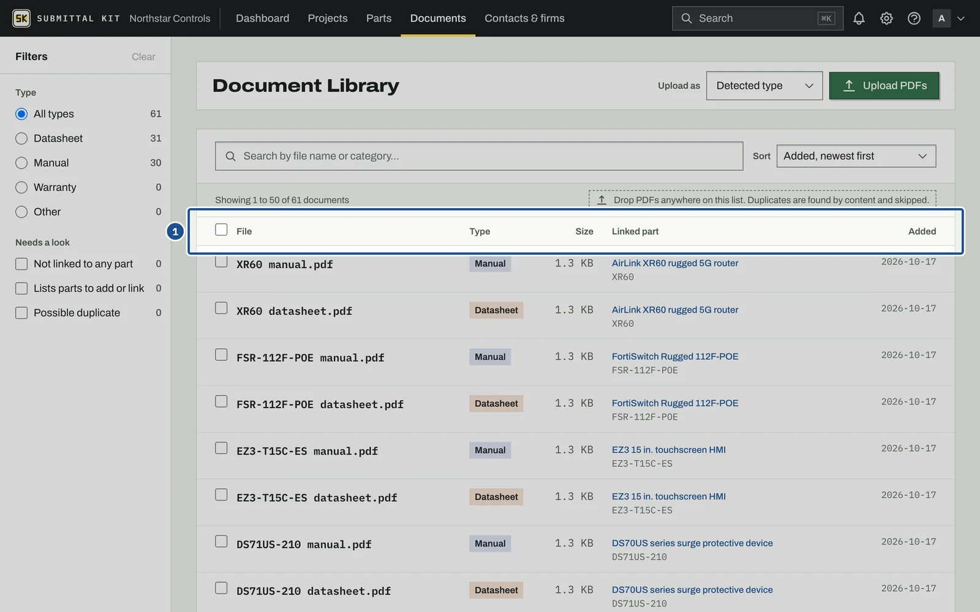Select the All types radio button
Viewport: 980px width, 612px height.
(21, 114)
